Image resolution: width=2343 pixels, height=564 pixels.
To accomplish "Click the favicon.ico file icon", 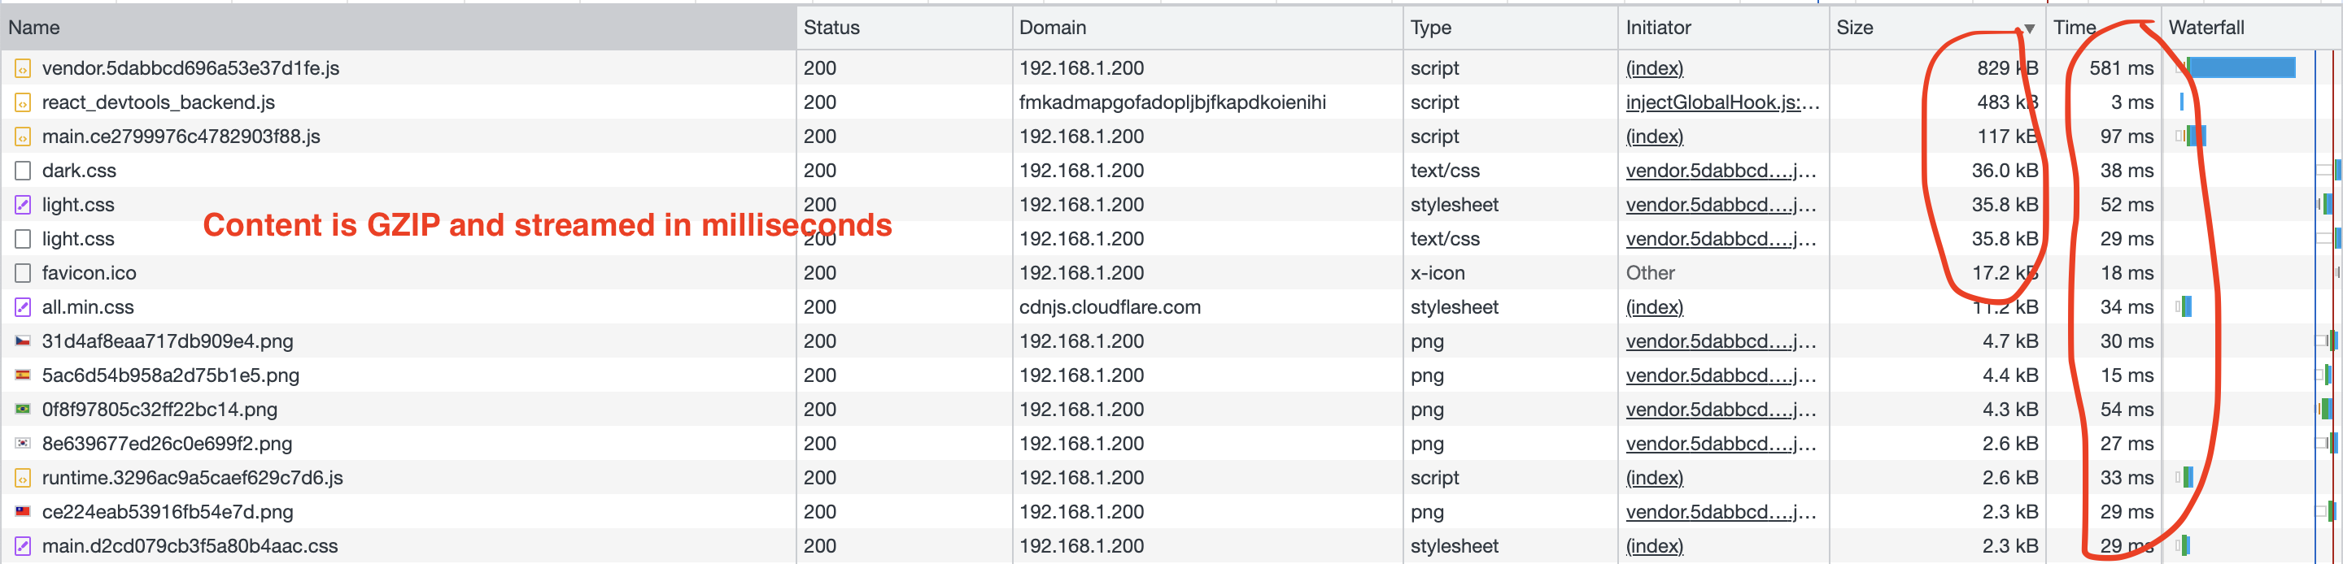I will [23, 273].
